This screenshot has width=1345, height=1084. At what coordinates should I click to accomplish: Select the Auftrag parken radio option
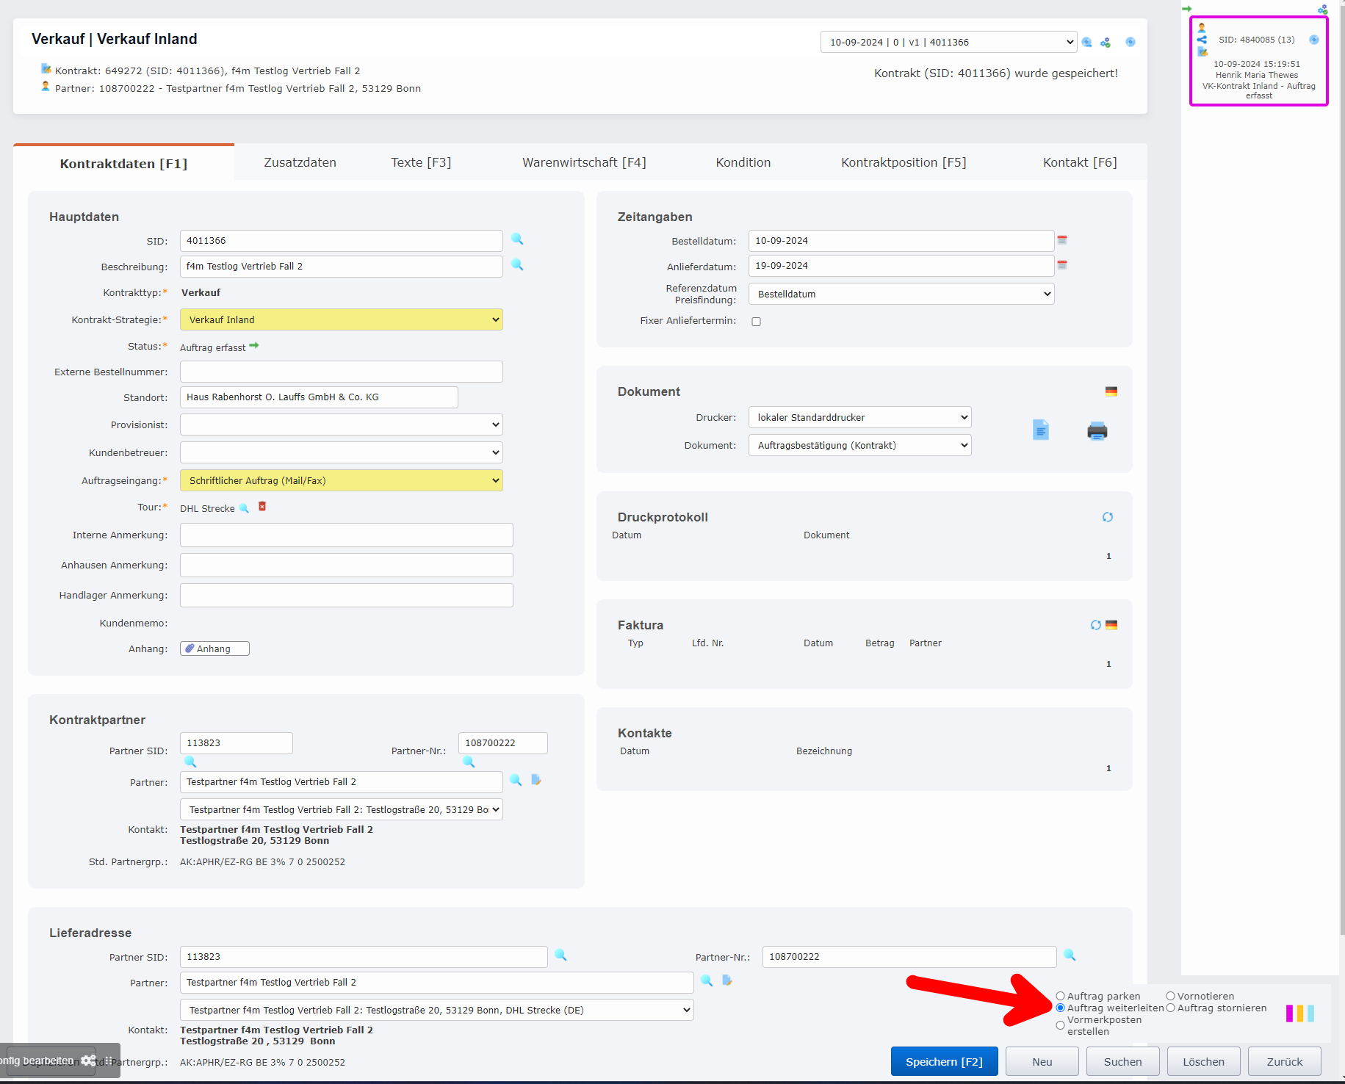point(1060,997)
